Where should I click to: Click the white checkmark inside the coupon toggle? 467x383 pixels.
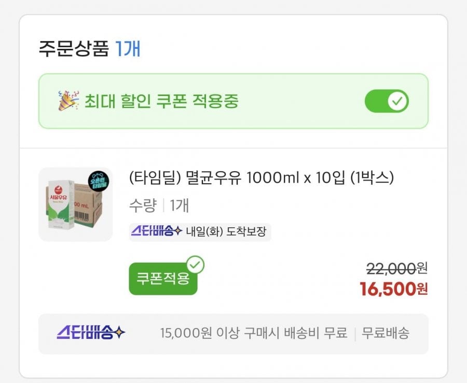pyautogui.click(x=398, y=101)
